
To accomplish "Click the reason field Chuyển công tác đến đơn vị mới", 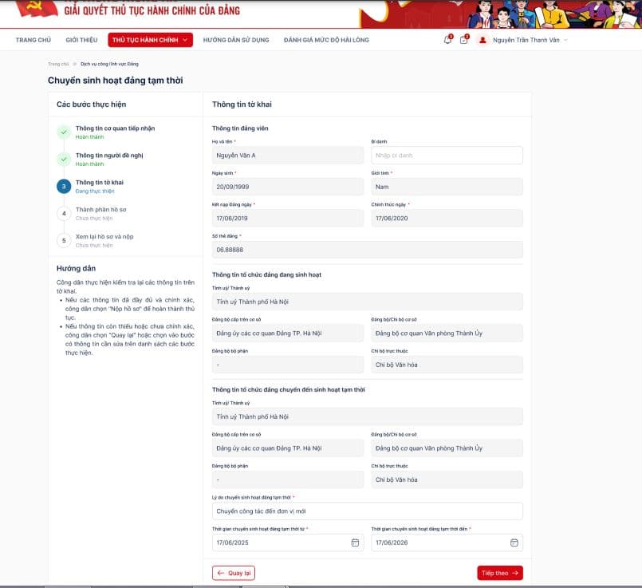I will [x=368, y=511].
